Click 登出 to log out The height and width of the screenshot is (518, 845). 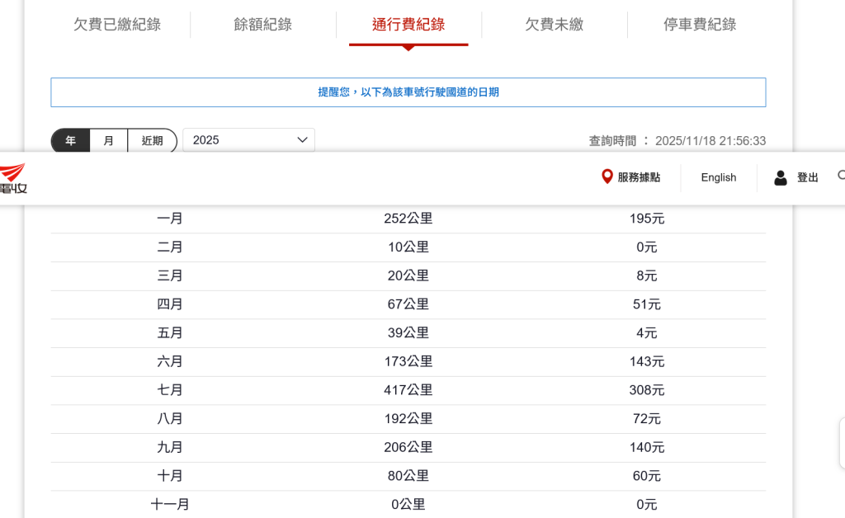point(807,177)
